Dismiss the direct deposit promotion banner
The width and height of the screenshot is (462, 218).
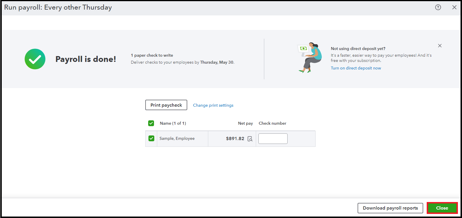tap(440, 46)
